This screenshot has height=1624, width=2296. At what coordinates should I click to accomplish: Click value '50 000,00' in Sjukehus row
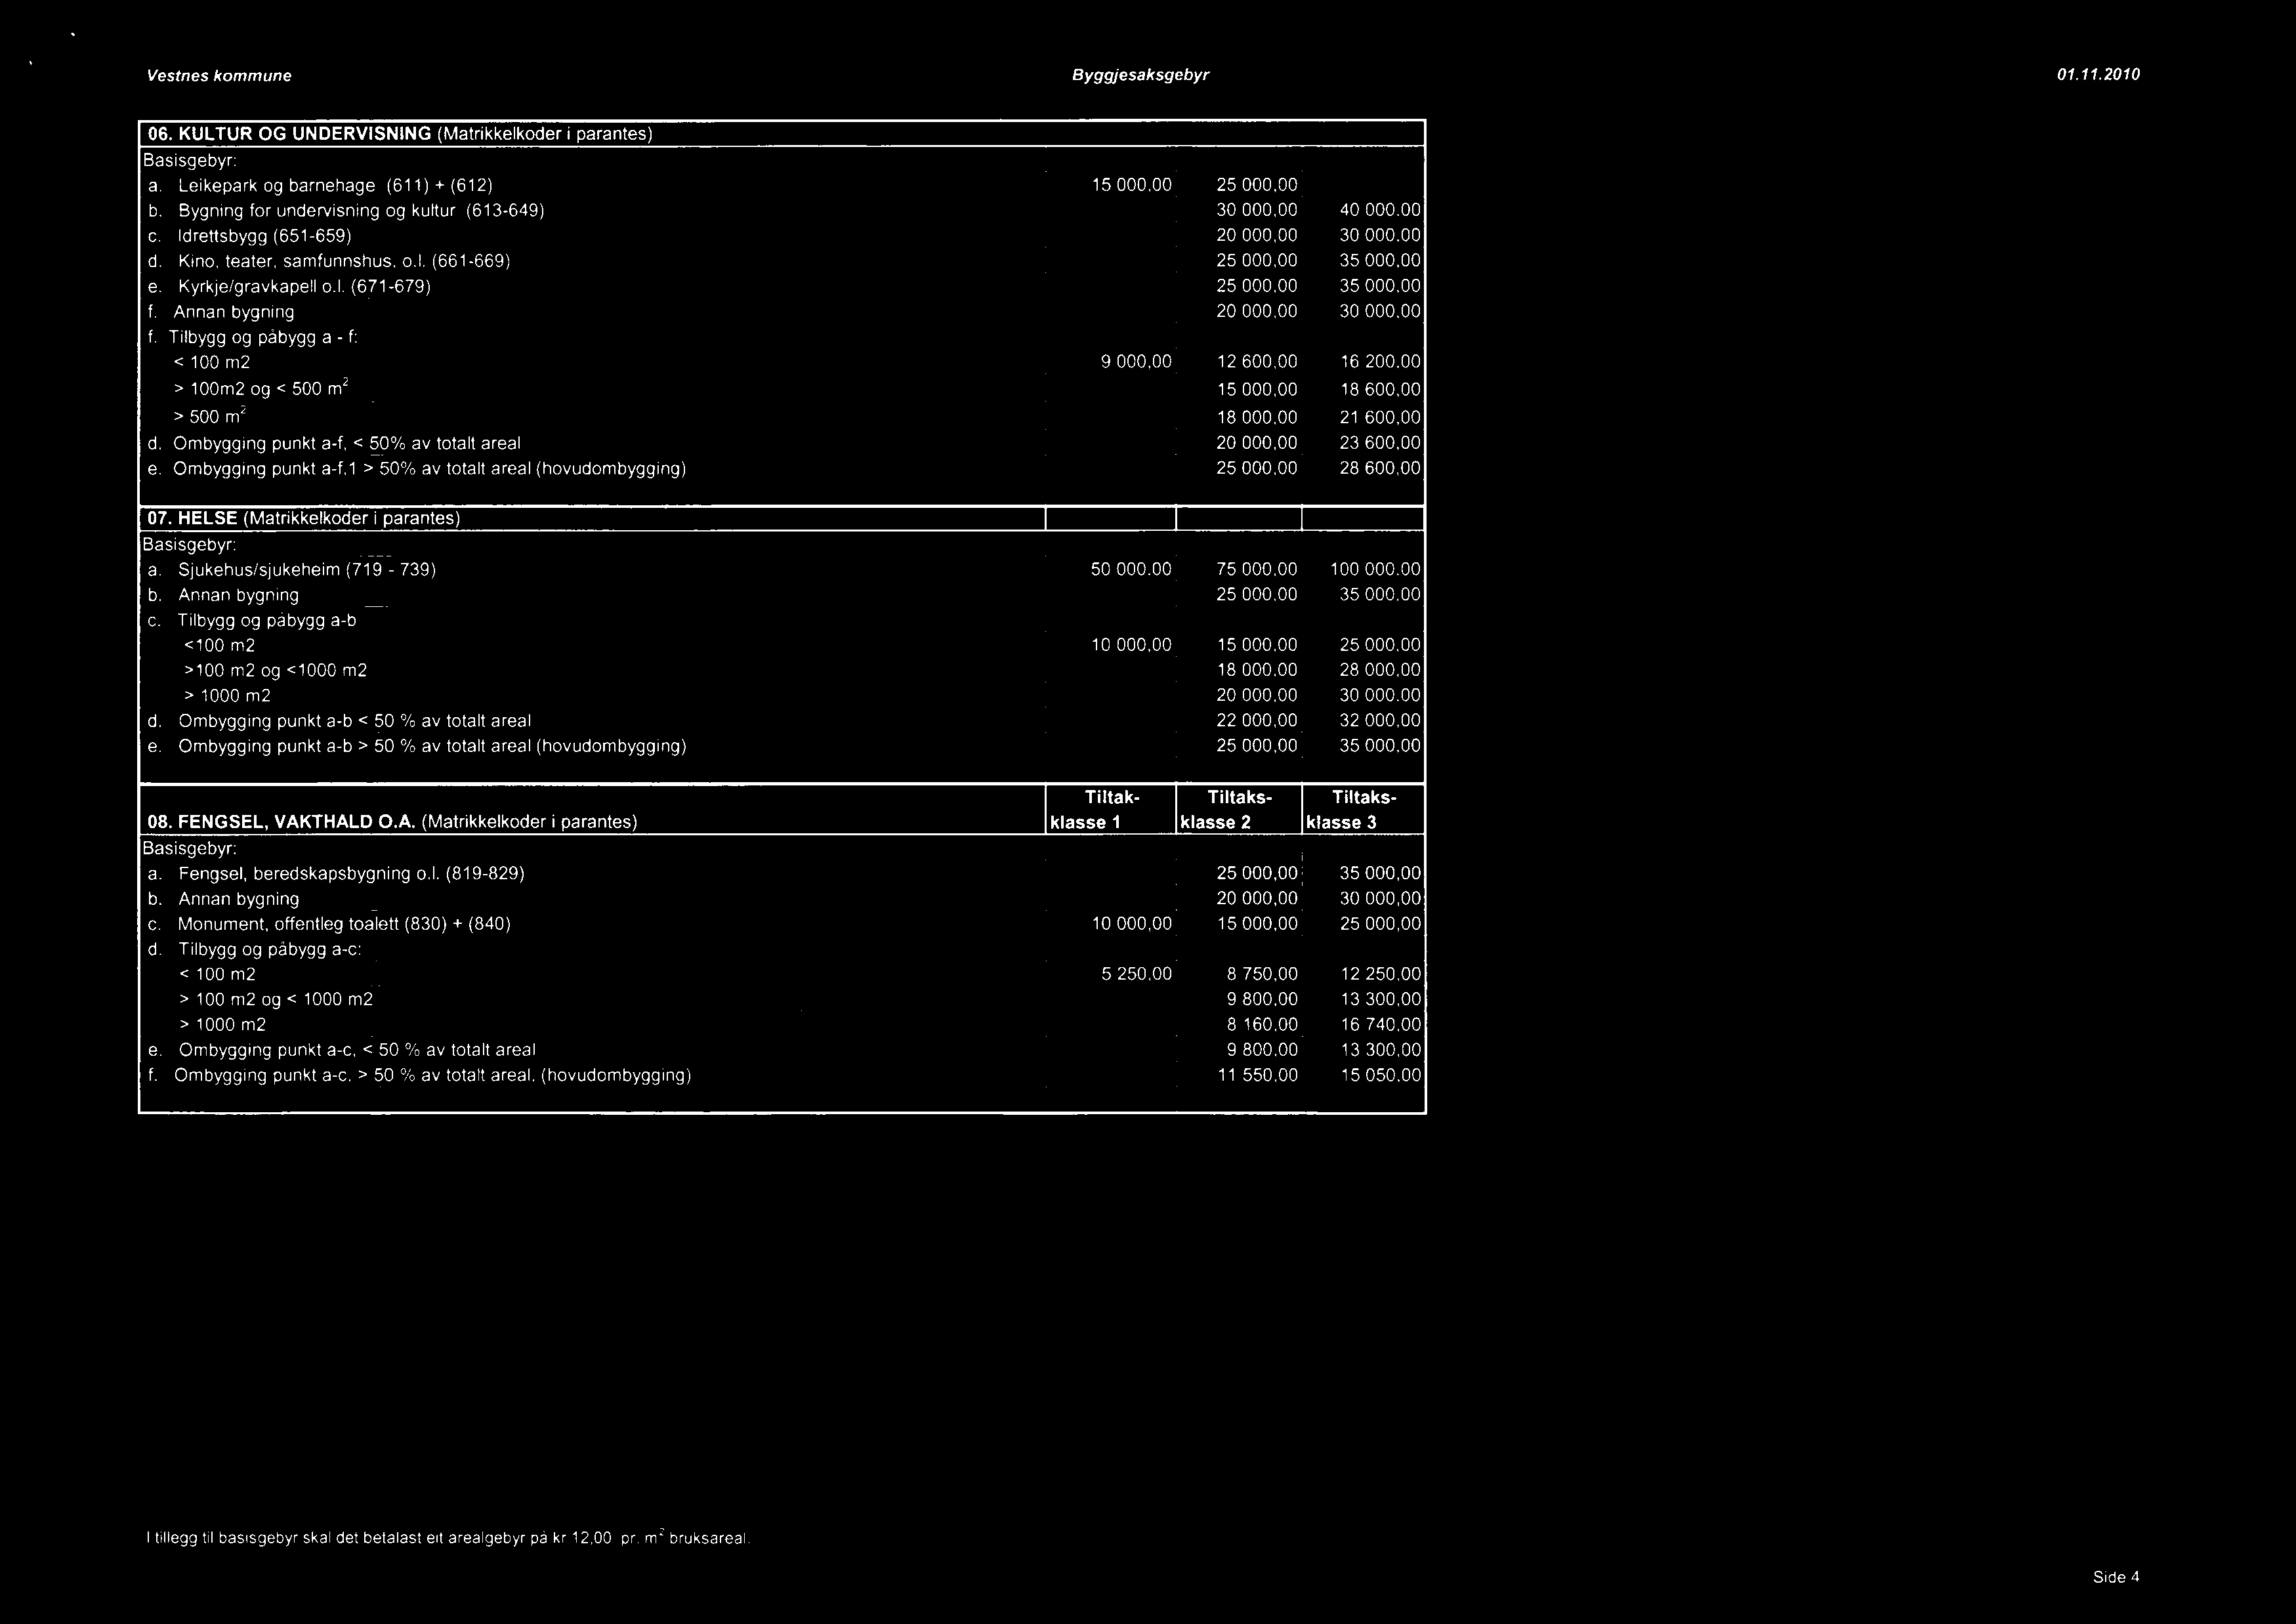[1131, 570]
